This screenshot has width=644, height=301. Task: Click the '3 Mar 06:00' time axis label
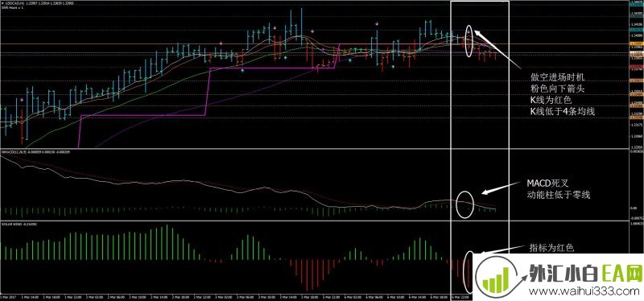tap(246, 298)
